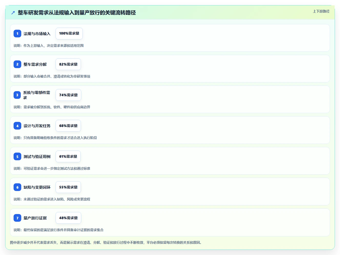Select step number 4 badge
Viewport: 340px width, 255px height.
(17, 126)
